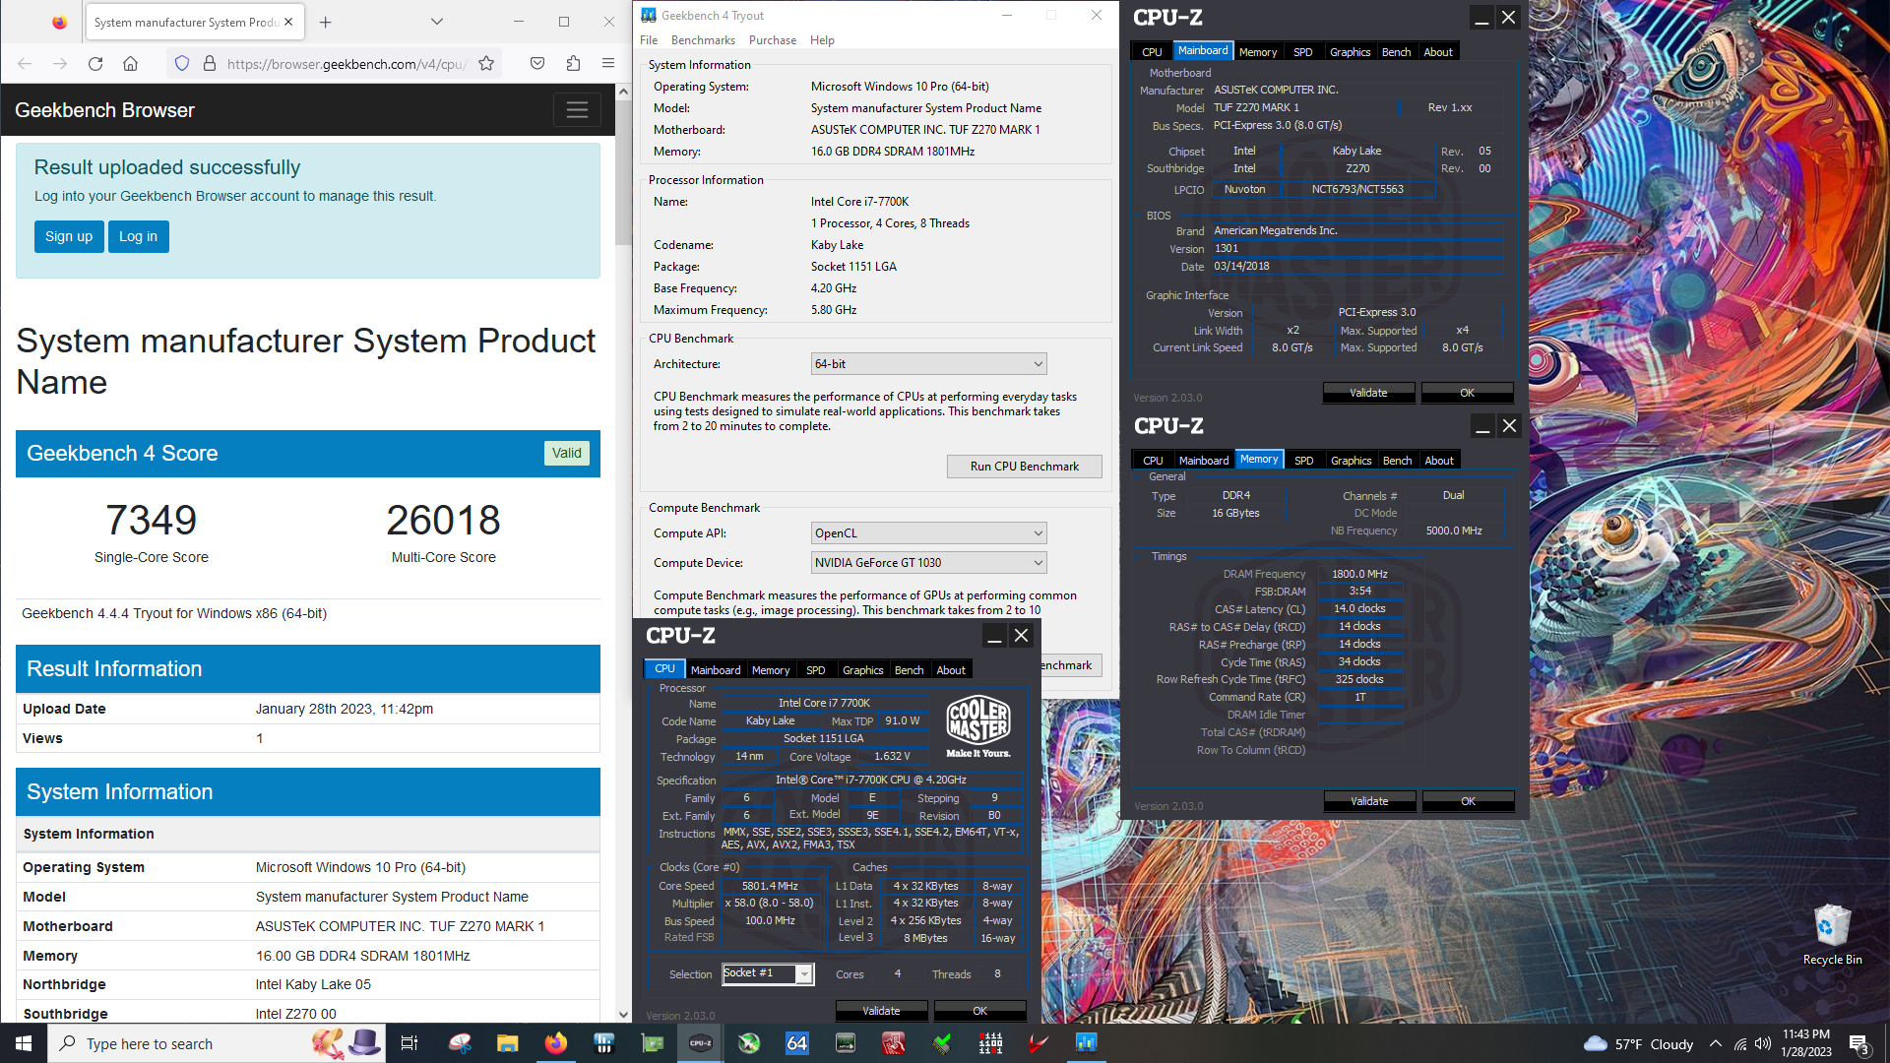The height and width of the screenshot is (1063, 1890).
Task: Open the blue 64 taskbar app
Action: point(797,1043)
